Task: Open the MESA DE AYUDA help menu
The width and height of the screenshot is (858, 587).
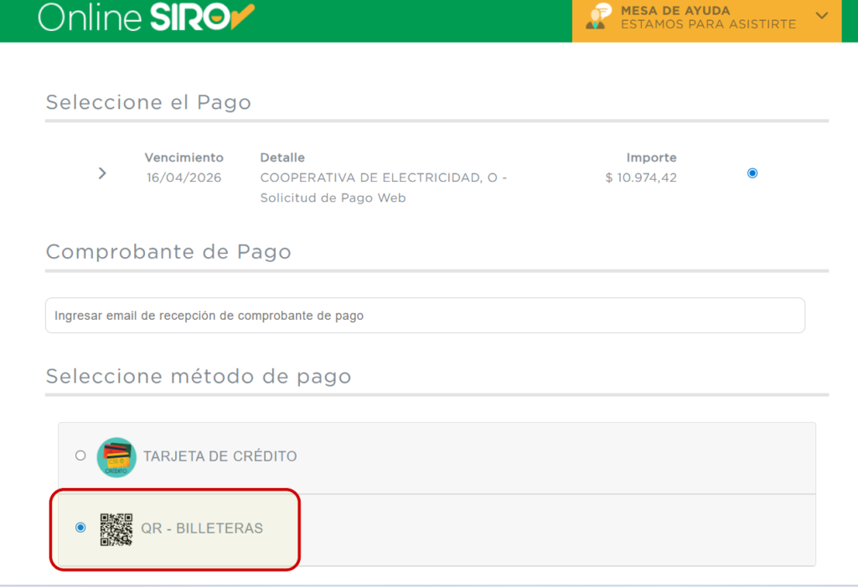Action: (x=675, y=11)
